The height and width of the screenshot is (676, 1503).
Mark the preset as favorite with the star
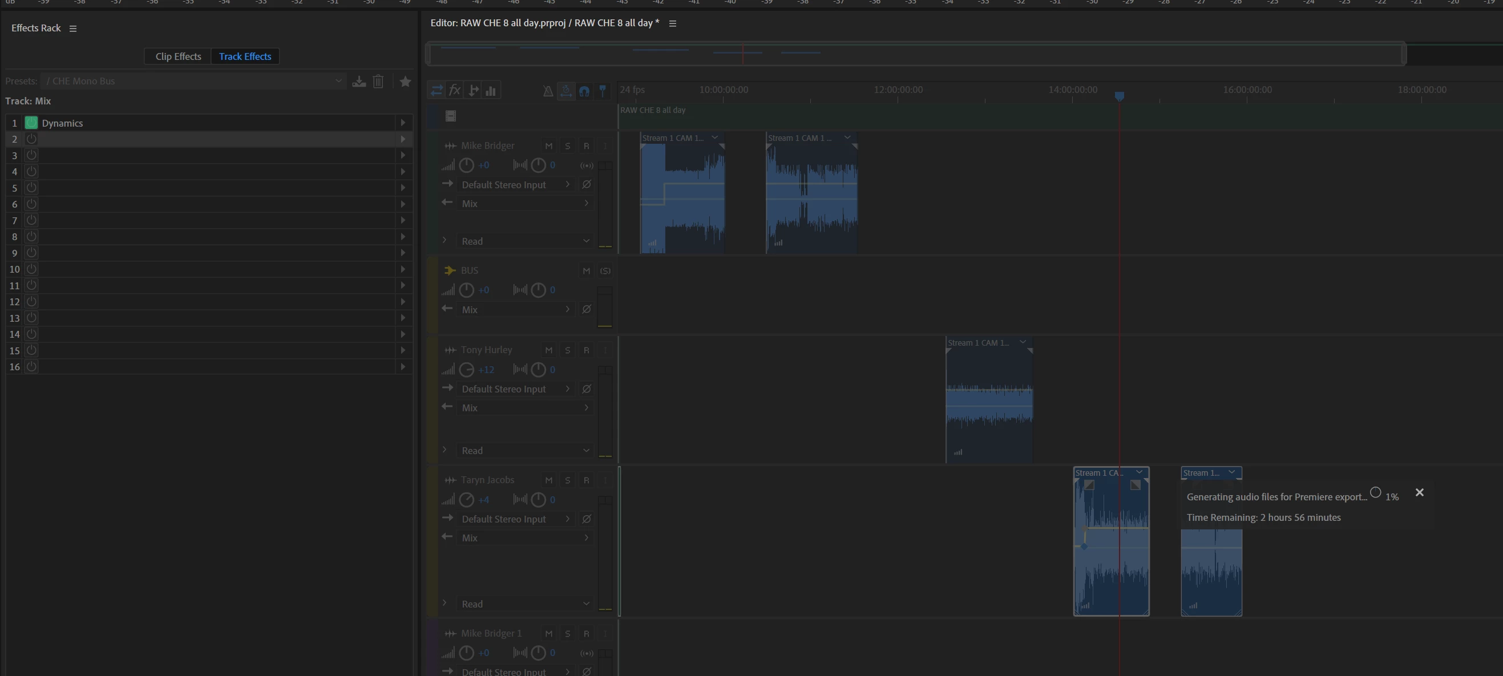[405, 81]
